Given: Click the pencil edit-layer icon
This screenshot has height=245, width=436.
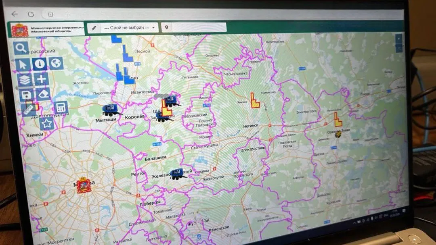Looking at the screenshot, I should coord(94,28).
